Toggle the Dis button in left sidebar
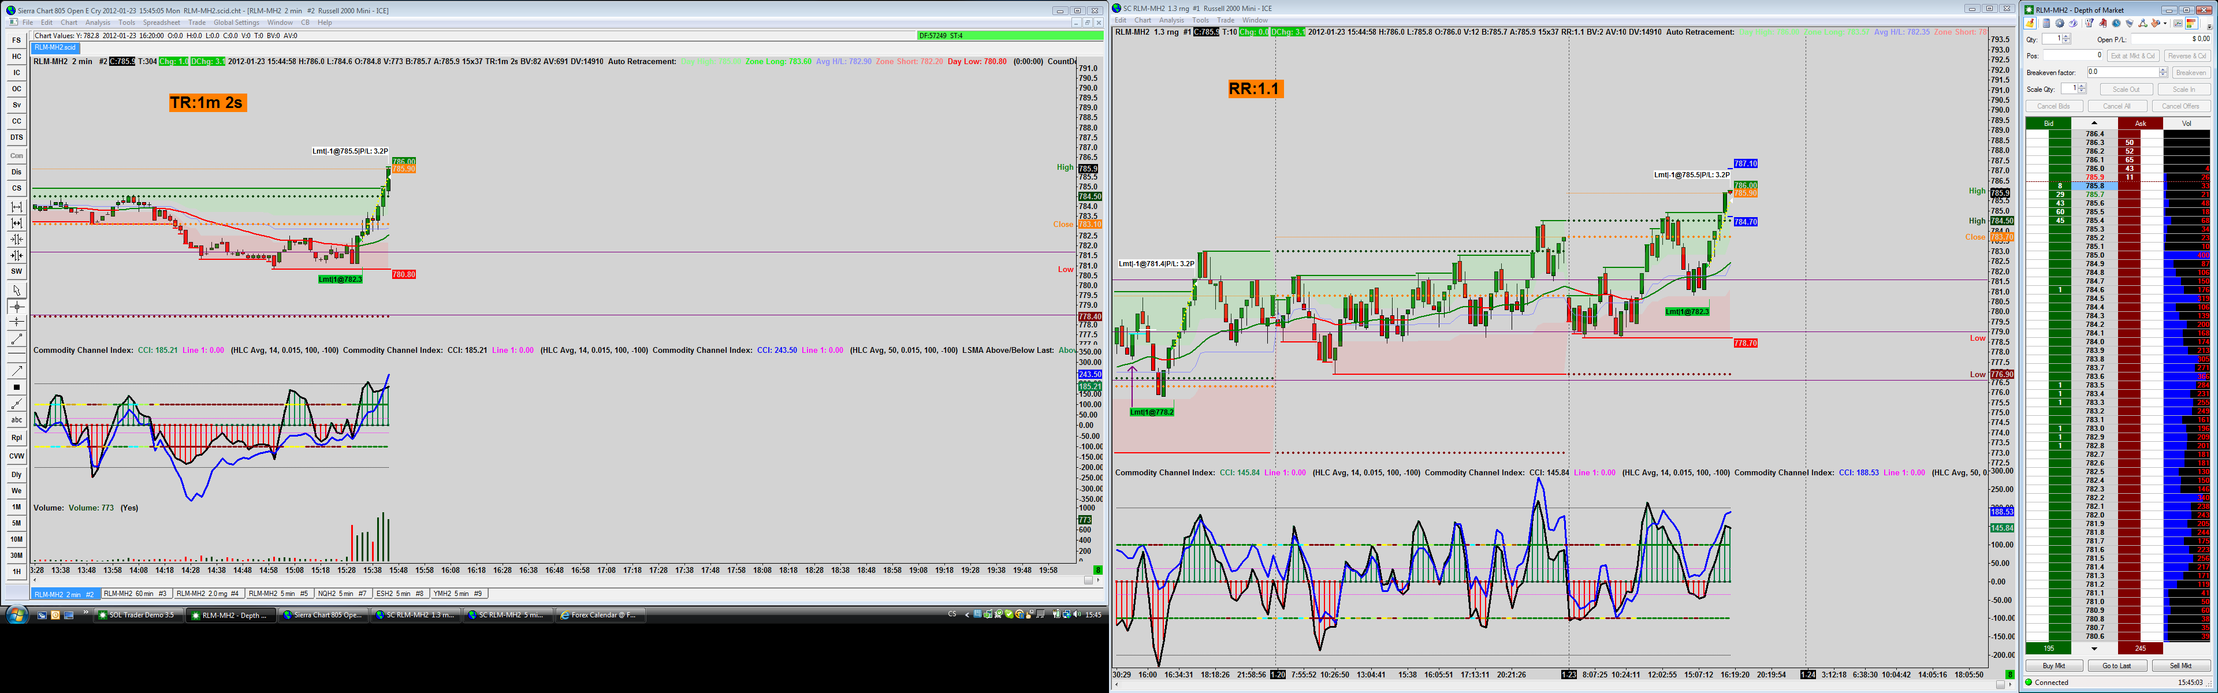This screenshot has width=2218, height=693. 16,172
